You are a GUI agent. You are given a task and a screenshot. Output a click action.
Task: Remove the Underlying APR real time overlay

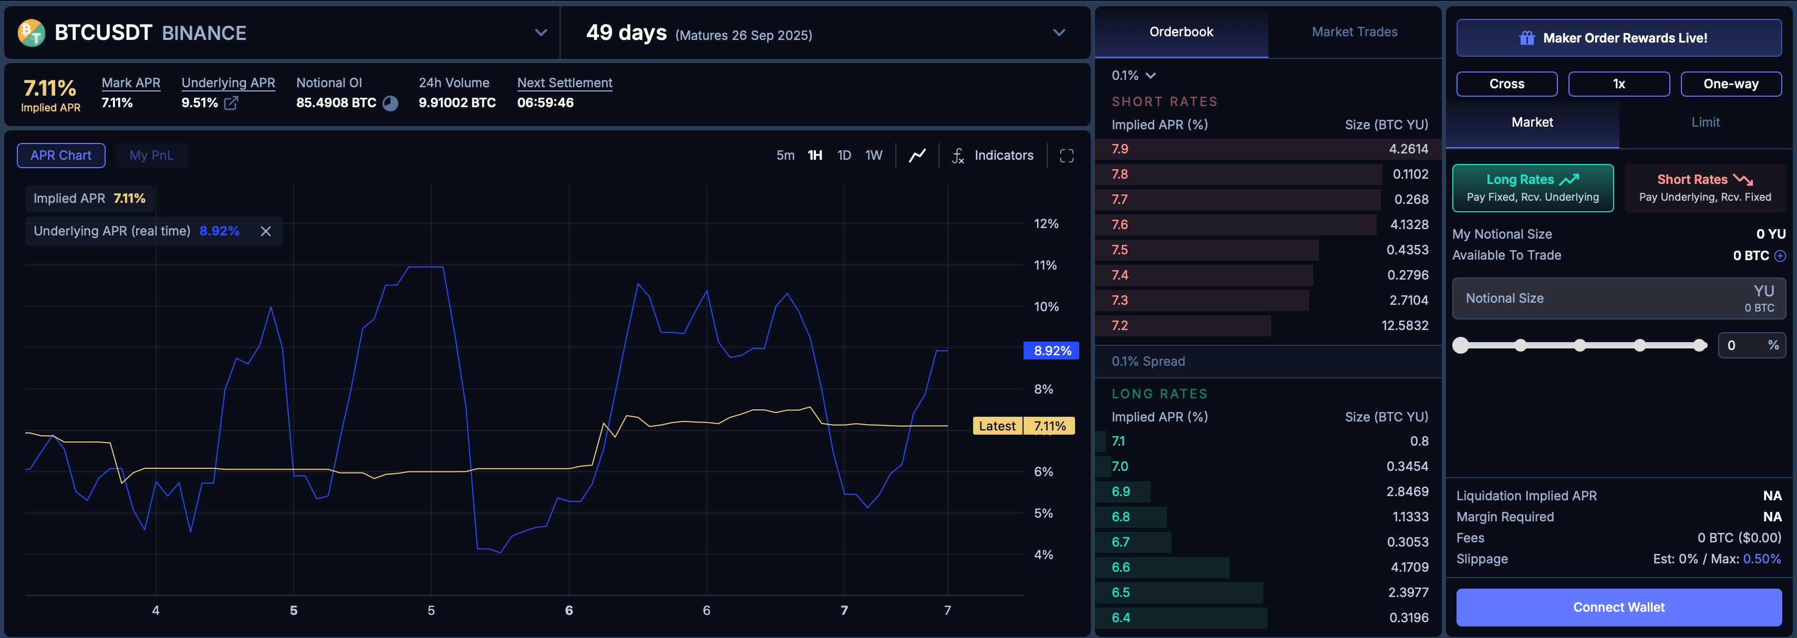pos(266,231)
